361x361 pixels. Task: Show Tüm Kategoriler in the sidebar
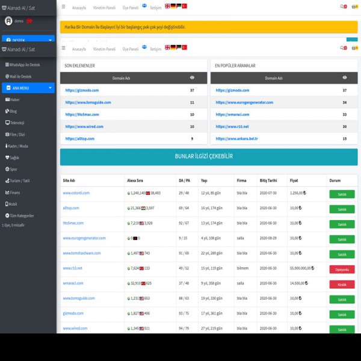(x=20, y=215)
